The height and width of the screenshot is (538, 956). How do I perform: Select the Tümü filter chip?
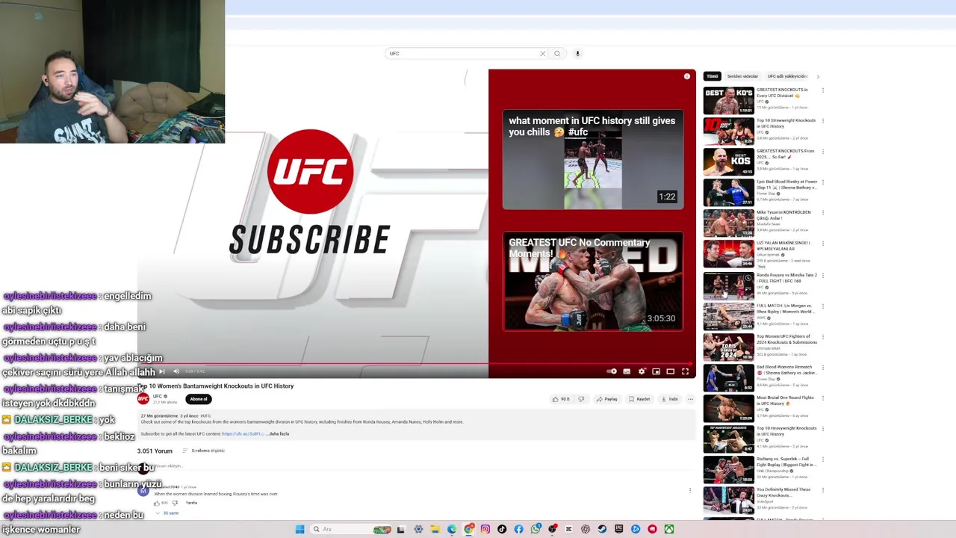point(713,76)
